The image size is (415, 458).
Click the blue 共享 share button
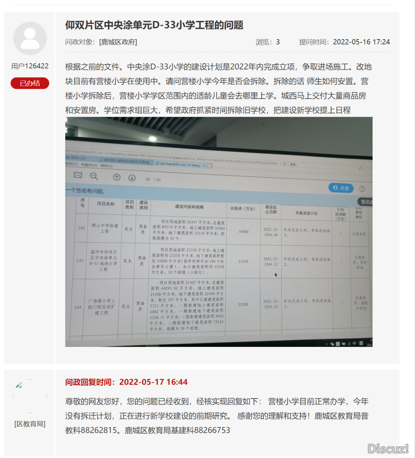[341, 188]
